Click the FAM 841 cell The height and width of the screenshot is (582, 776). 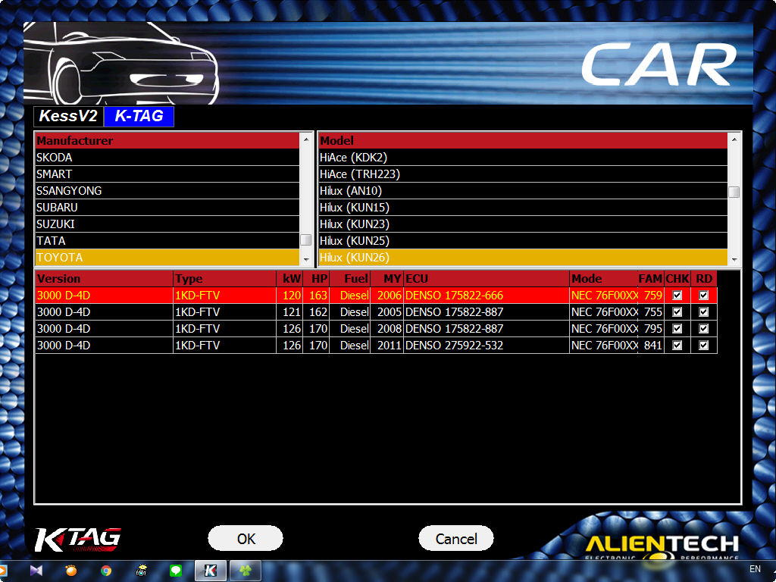point(650,346)
